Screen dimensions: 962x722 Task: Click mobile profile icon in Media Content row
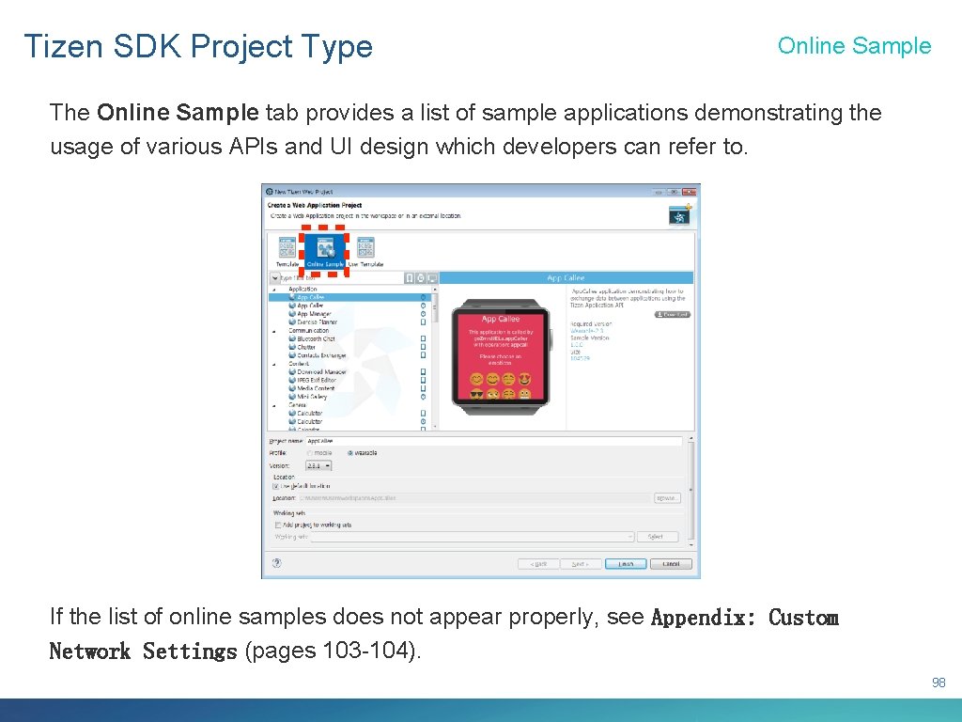[424, 388]
